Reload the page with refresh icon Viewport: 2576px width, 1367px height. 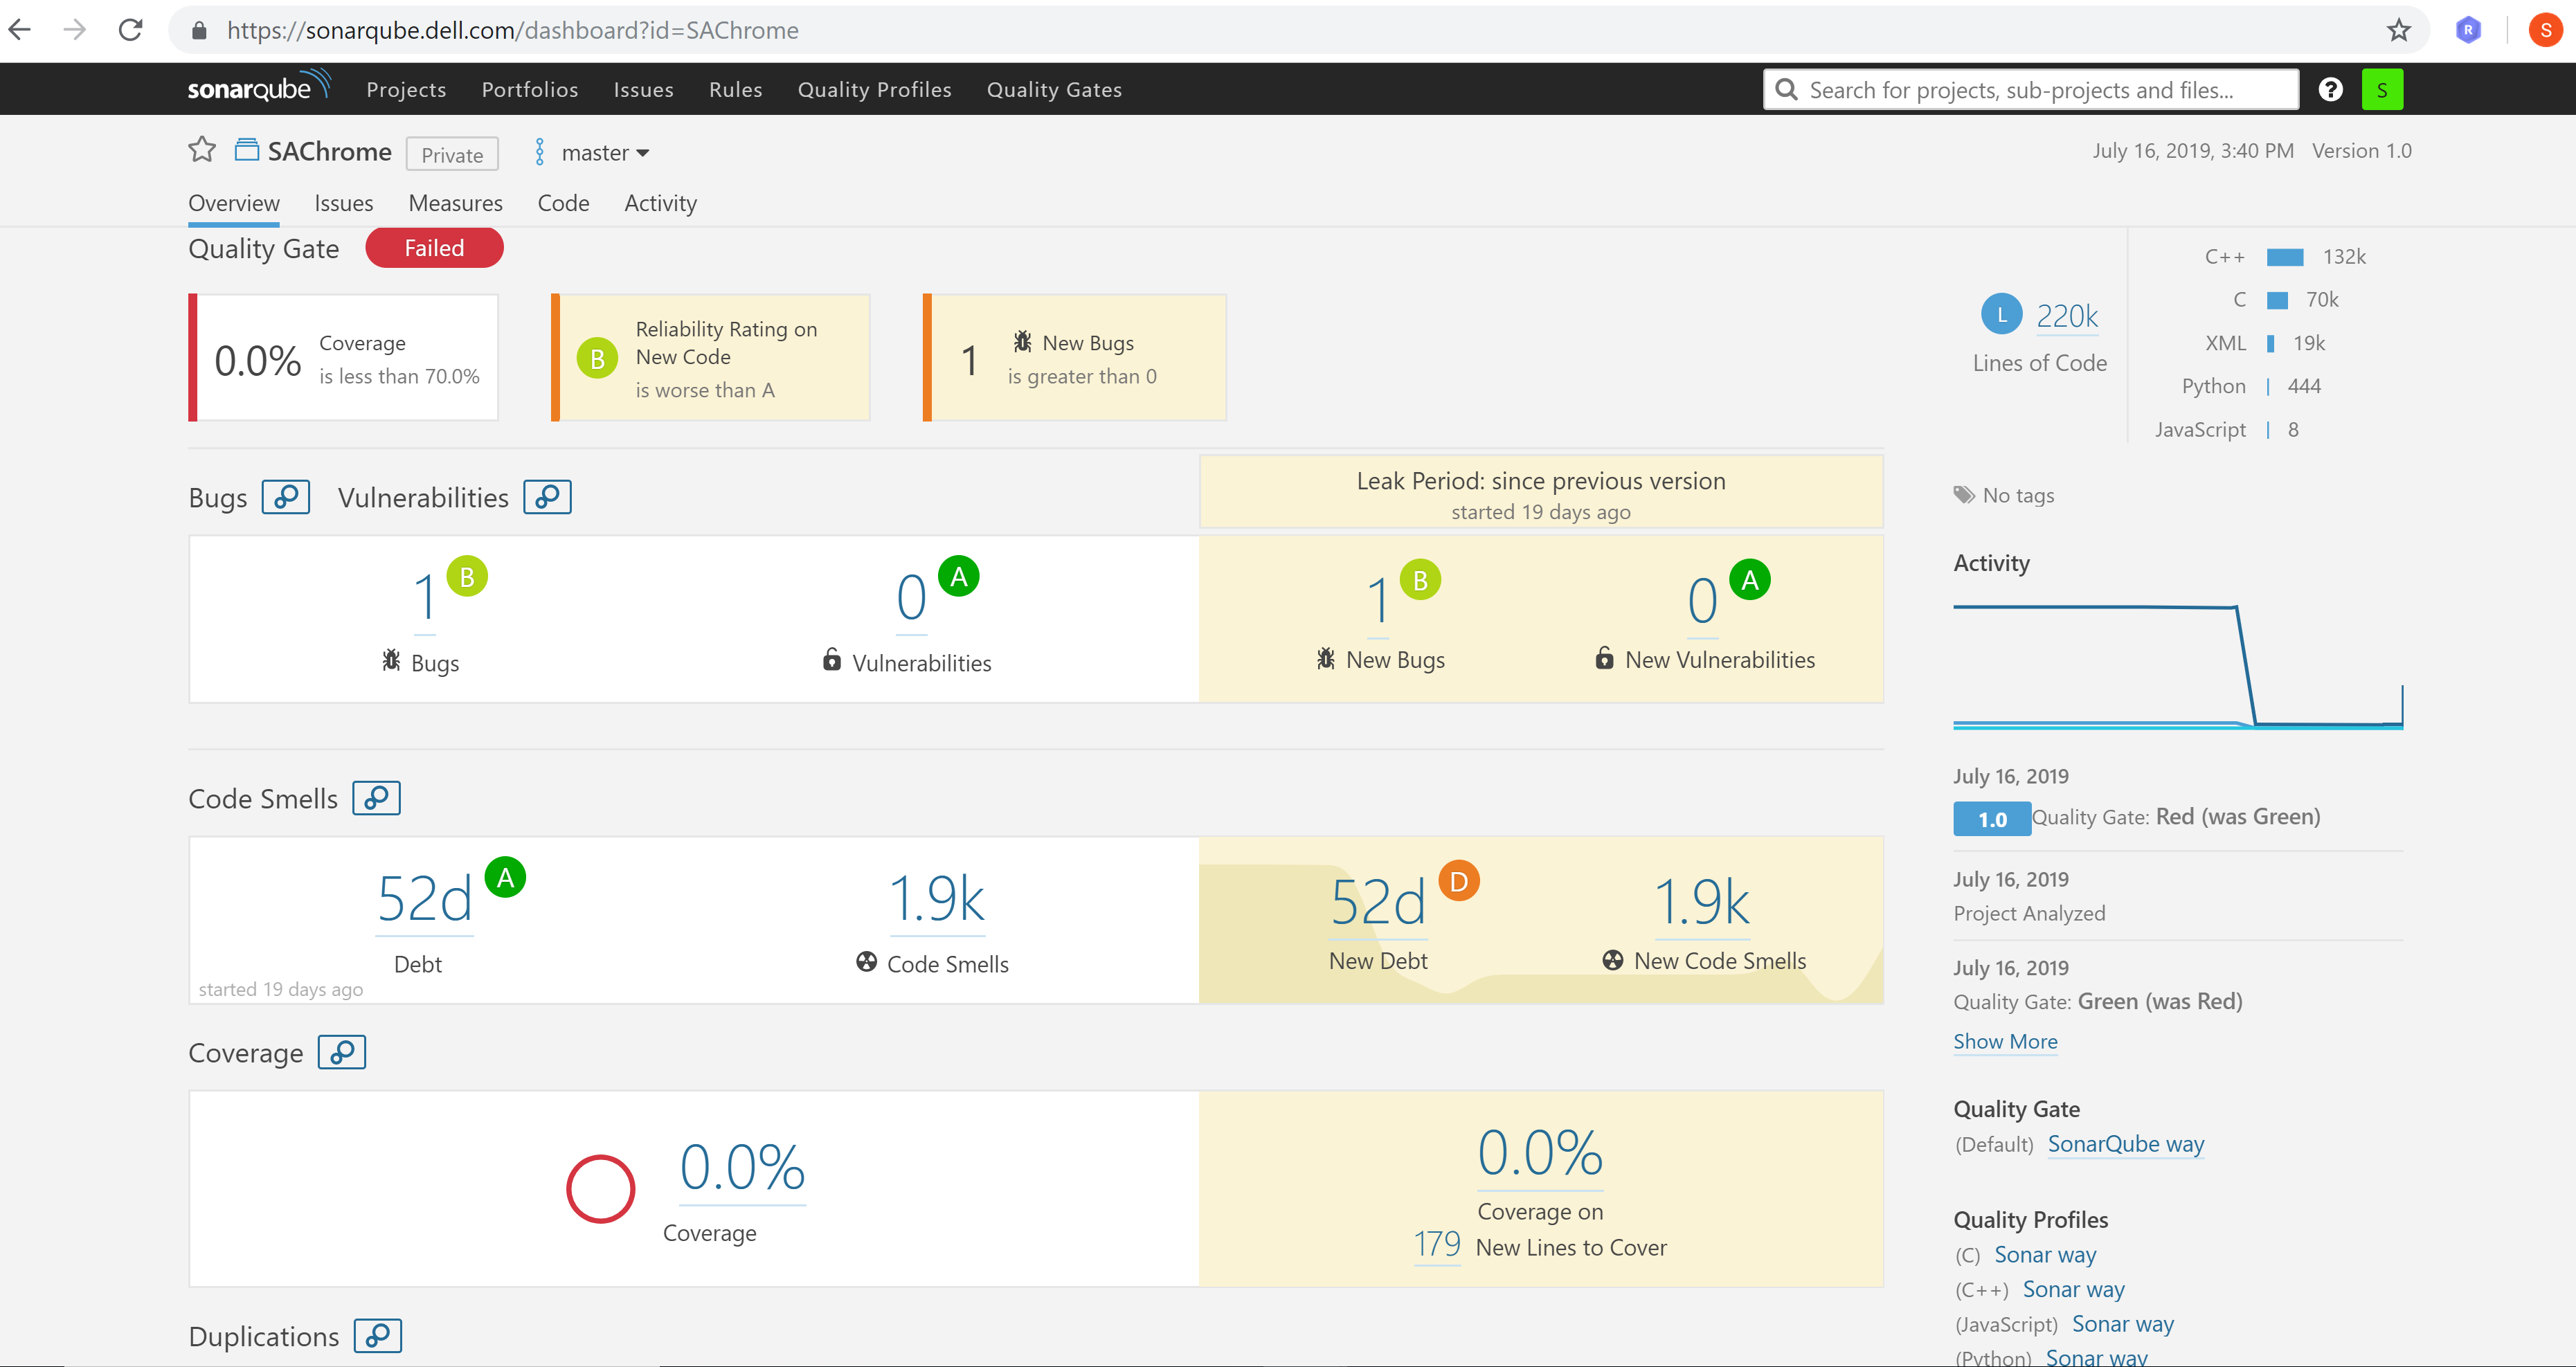(x=130, y=30)
